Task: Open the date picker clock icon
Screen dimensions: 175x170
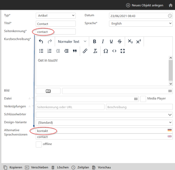Action: click(x=170, y=16)
